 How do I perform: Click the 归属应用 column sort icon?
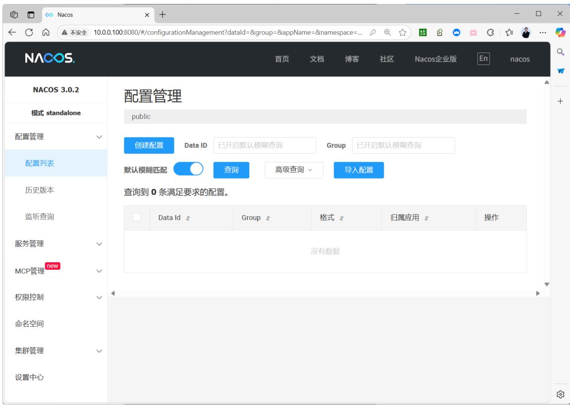[426, 218]
